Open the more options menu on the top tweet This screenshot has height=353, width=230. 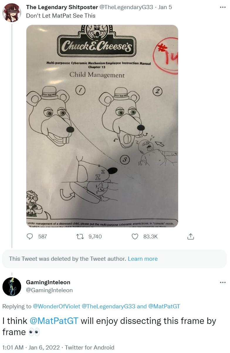coord(223,7)
